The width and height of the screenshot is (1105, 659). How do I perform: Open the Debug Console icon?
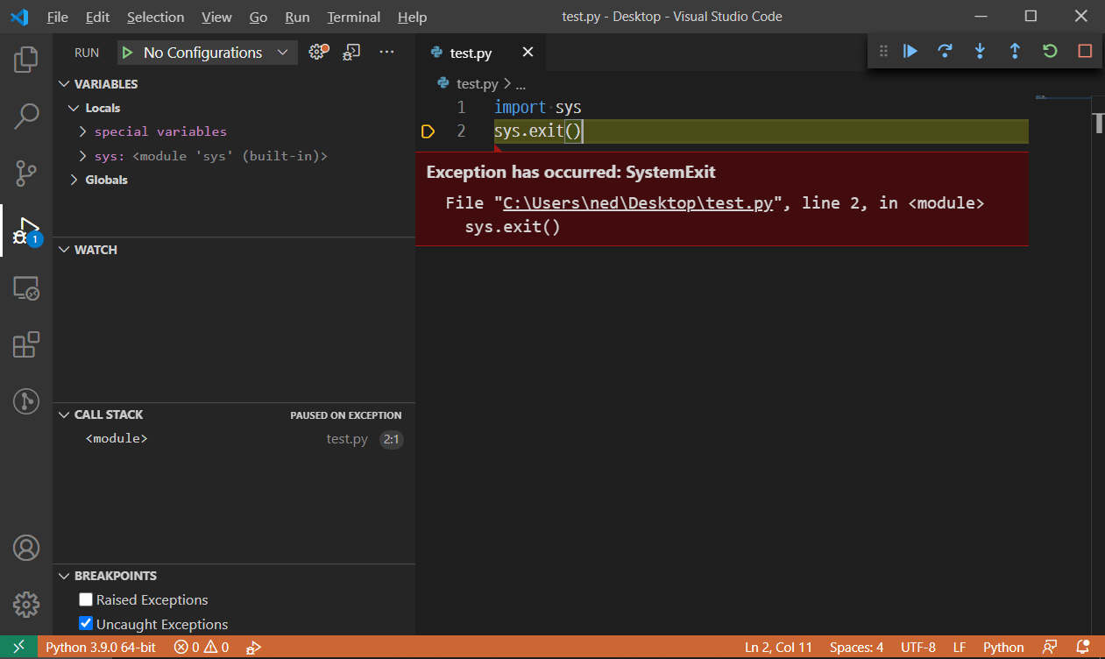tap(351, 53)
